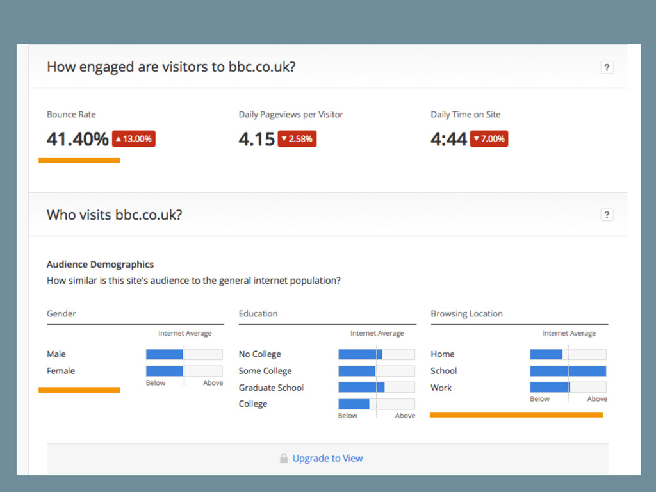Open help icon for Who visits section
The width and height of the screenshot is (656, 492).
[x=607, y=215]
